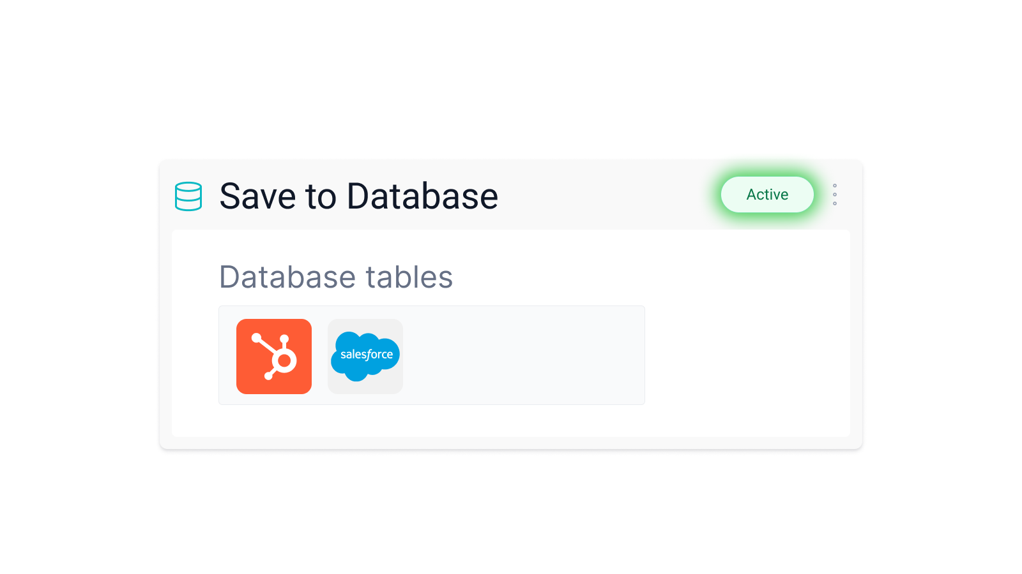The width and height of the screenshot is (1022, 574).
Task: Click the Database tables container panel
Action: pos(524,355)
